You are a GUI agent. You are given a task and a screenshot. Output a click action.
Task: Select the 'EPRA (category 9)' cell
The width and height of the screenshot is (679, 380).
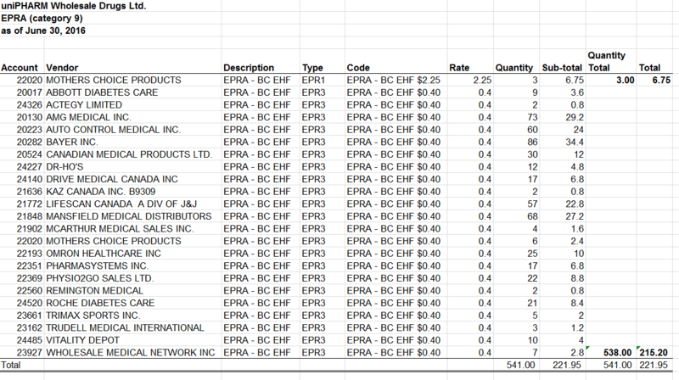pos(42,18)
